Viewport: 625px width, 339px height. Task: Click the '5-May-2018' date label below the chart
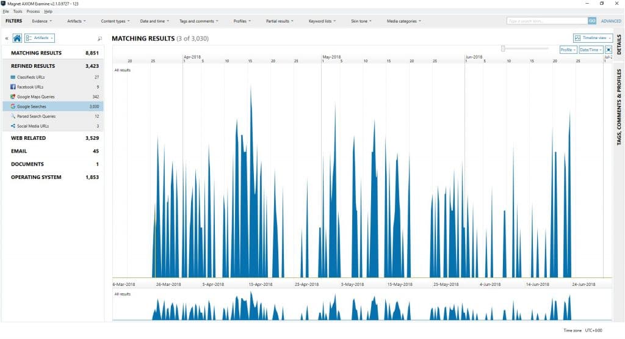tap(352, 285)
